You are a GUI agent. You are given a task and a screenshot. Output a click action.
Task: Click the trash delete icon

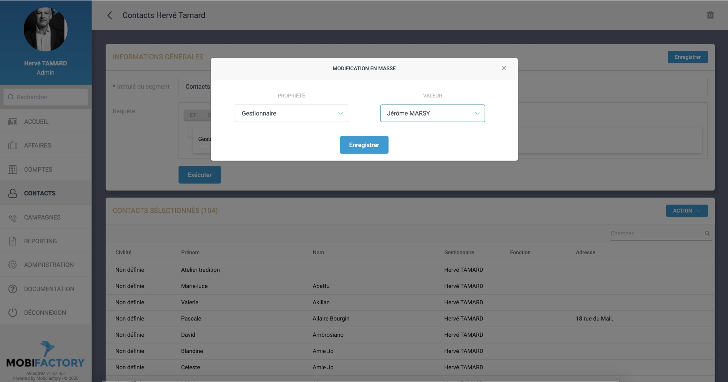pos(710,15)
